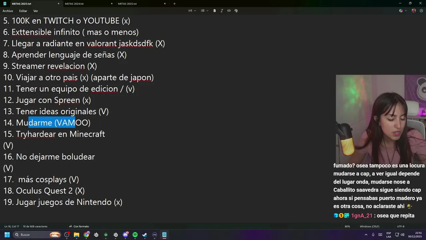
Task: Open the round keyboard-grid app in taskbar
Action: [x=154, y=235]
